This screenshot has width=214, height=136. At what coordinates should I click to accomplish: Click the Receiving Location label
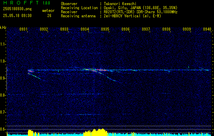click(79, 8)
